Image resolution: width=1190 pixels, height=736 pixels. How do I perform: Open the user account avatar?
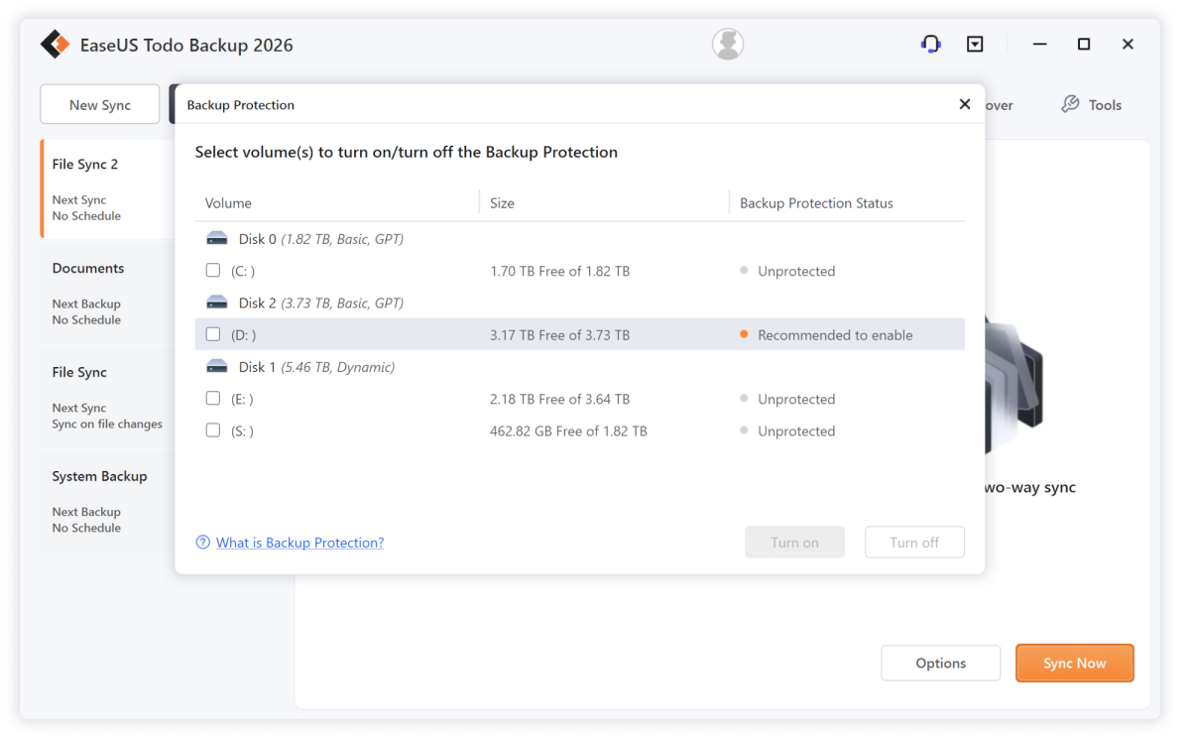[x=728, y=44]
